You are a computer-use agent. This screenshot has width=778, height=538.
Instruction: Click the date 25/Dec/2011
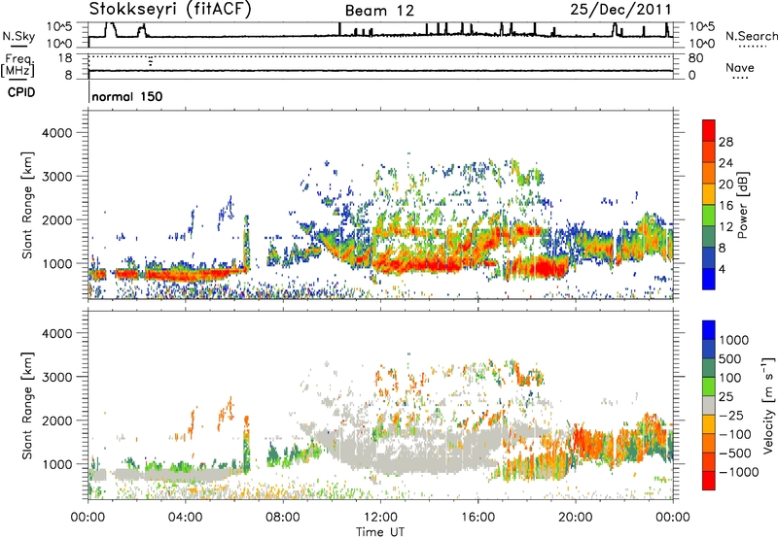(620, 9)
